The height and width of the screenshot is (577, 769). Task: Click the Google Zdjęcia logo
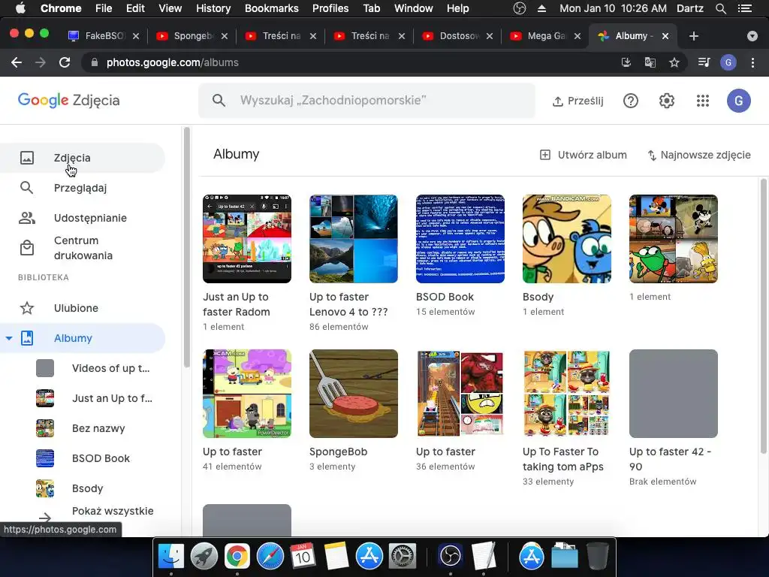pos(68,100)
